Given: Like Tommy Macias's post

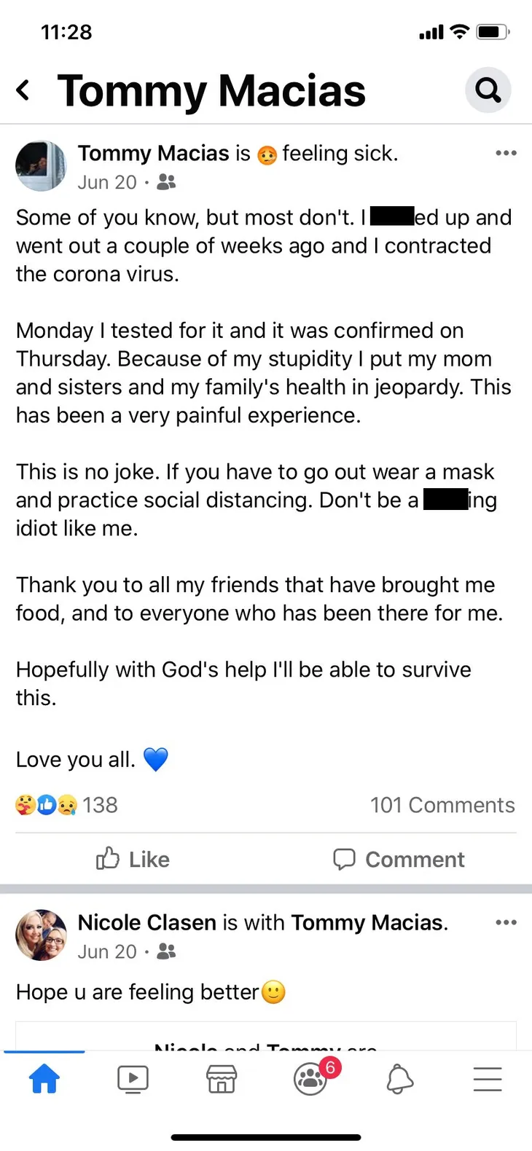Looking at the screenshot, I should 133,859.
